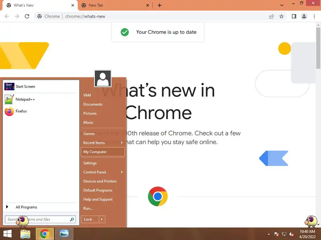Bookmark this page with the star icon
Viewport: 321px width, 240px height.
(282, 16)
